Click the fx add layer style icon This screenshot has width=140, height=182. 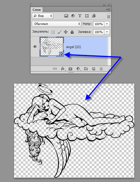coord(63,69)
